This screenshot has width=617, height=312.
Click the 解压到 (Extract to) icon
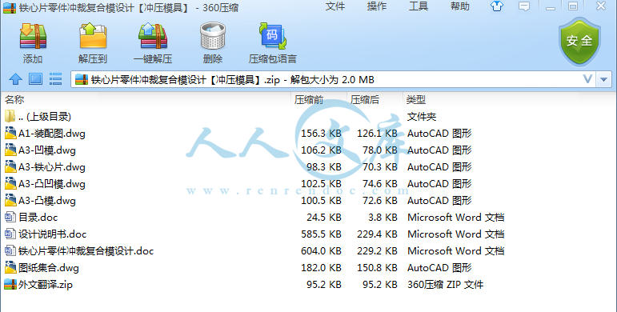[93, 37]
